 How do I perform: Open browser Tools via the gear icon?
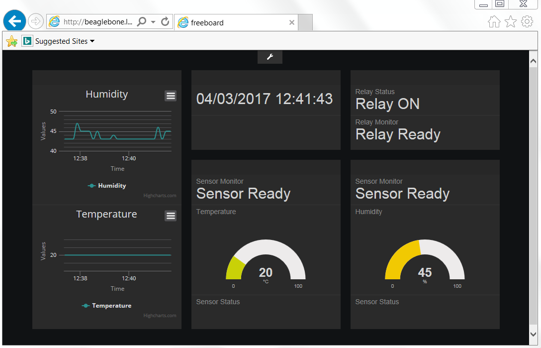coord(527,22)
